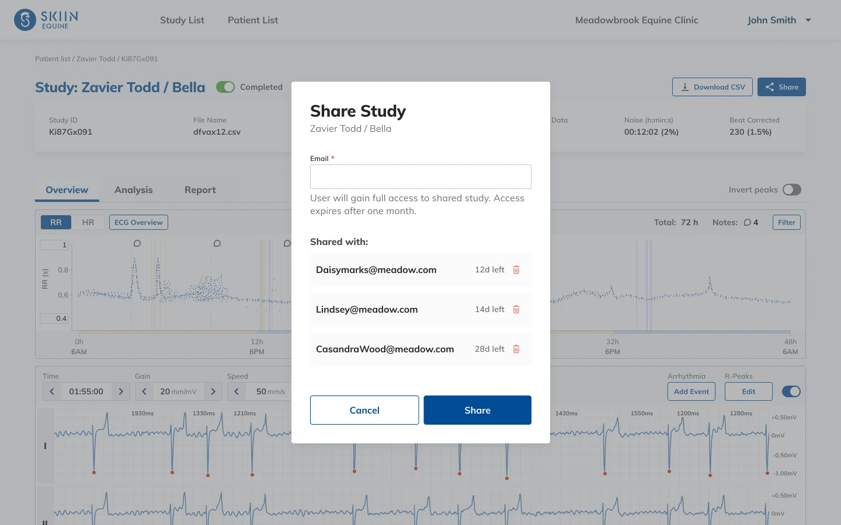Click Add Event under Arrhythmia
The width and height of the screenshot is (841, 525).
pos(691,391)
